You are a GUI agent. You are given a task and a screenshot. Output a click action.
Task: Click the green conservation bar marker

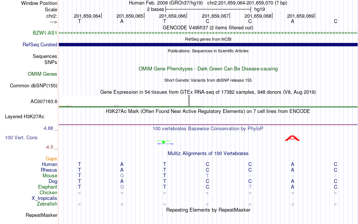pos(164,142)
